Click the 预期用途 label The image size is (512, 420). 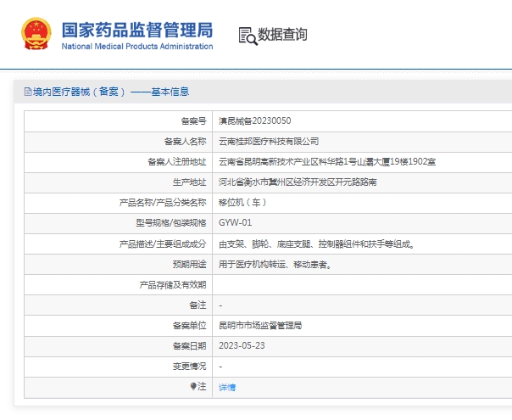[189, 265]
